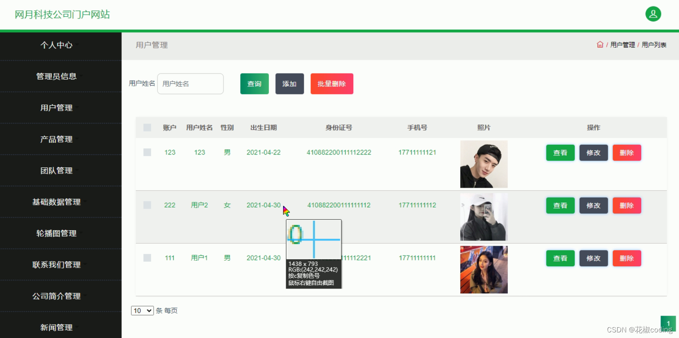
Task: Select 用户管理 in the sidebar
Action: [x=56, y=108]
